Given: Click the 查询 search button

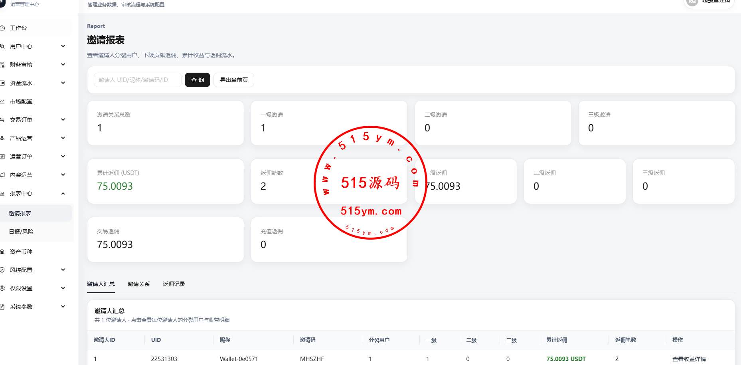Looking at the screenshot, I should (198, 80).
